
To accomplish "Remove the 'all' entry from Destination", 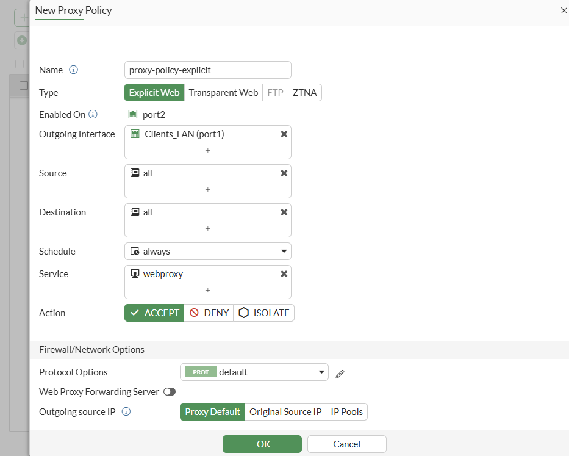I will 284,212.
